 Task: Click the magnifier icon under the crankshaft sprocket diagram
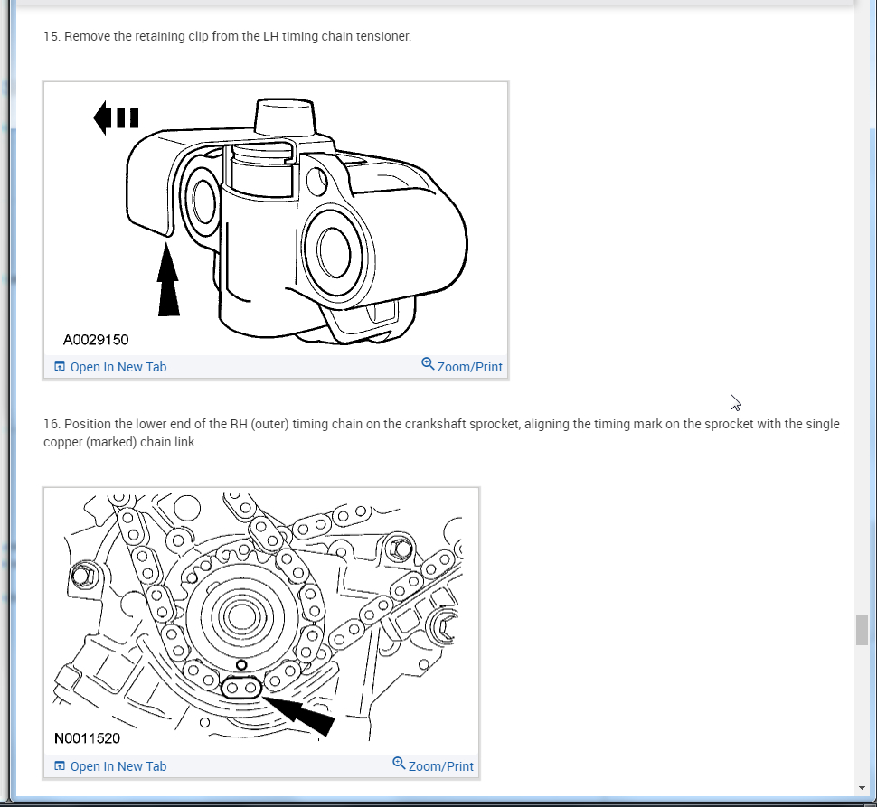(399, 763)
